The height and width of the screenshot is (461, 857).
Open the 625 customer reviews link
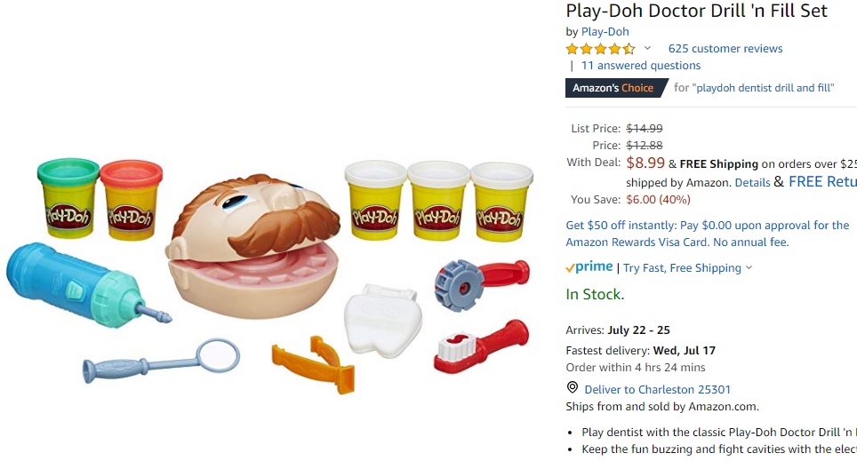725,49
